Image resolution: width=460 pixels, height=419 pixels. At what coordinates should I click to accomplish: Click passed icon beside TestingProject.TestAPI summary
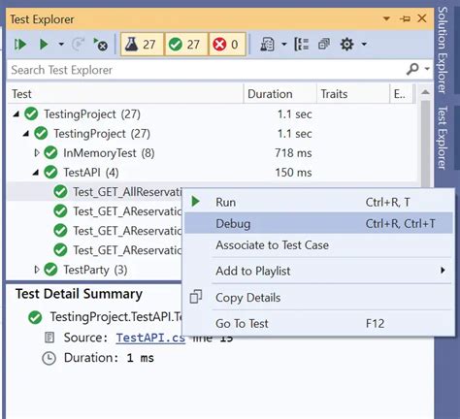(35, 317)
